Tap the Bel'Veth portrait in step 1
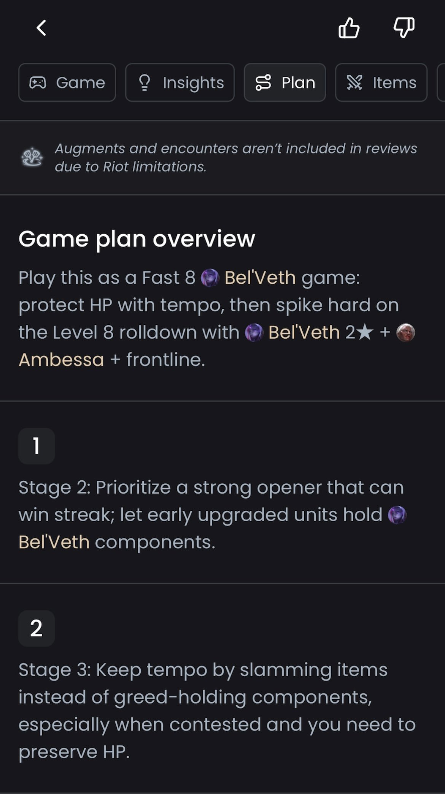Screen dimensions: 445x794 pos(397,515)
